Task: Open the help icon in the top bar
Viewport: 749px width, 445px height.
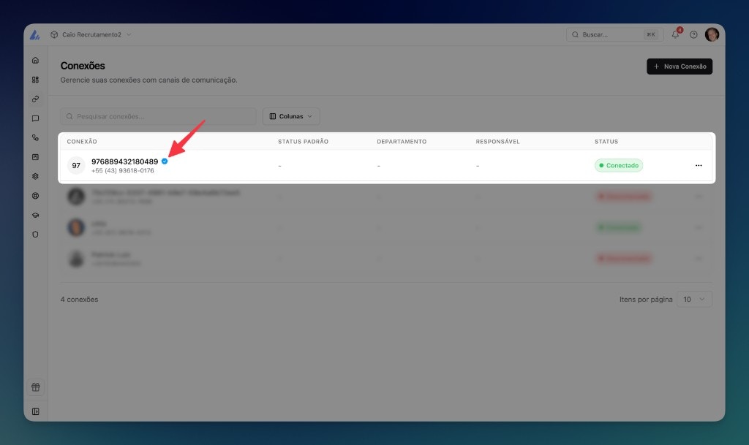Action: pos(693,34)
